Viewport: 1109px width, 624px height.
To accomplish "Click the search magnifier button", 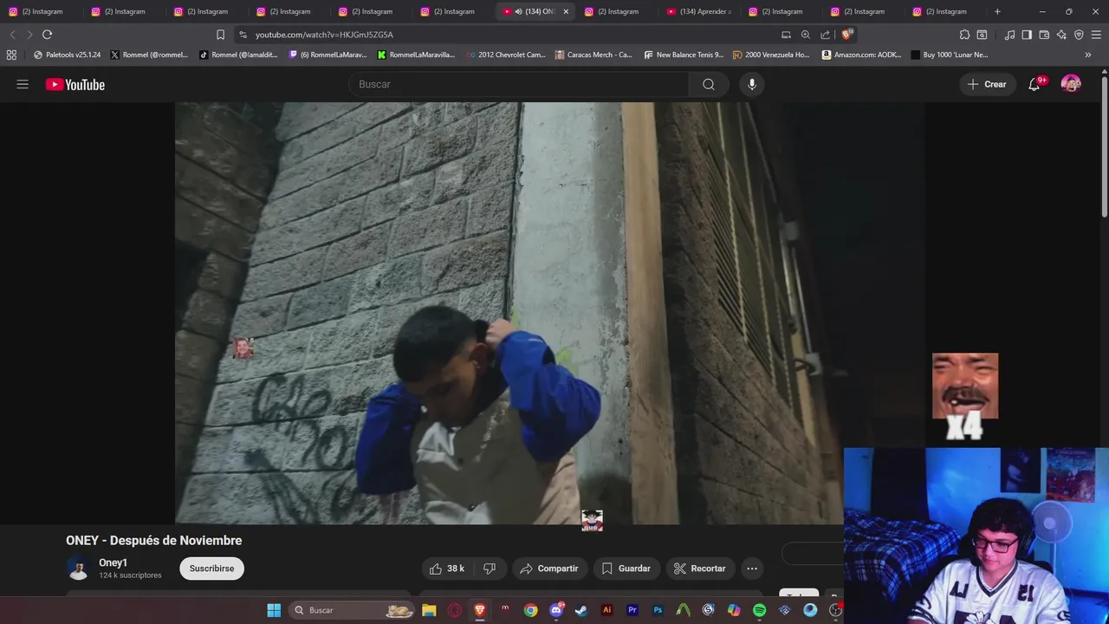I will click(x=709, y=84).
